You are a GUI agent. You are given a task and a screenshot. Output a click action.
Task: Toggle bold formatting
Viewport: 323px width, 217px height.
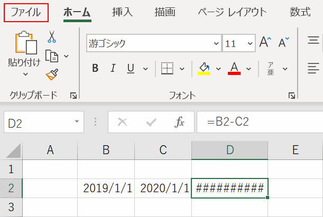[x=95, y=68]
